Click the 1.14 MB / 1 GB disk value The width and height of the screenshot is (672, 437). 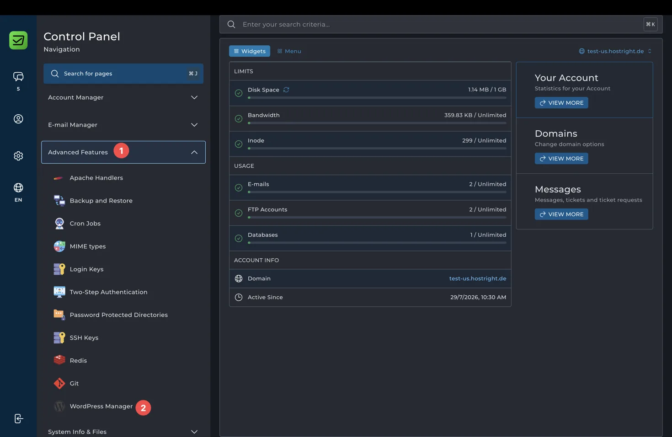coord(487,90)
